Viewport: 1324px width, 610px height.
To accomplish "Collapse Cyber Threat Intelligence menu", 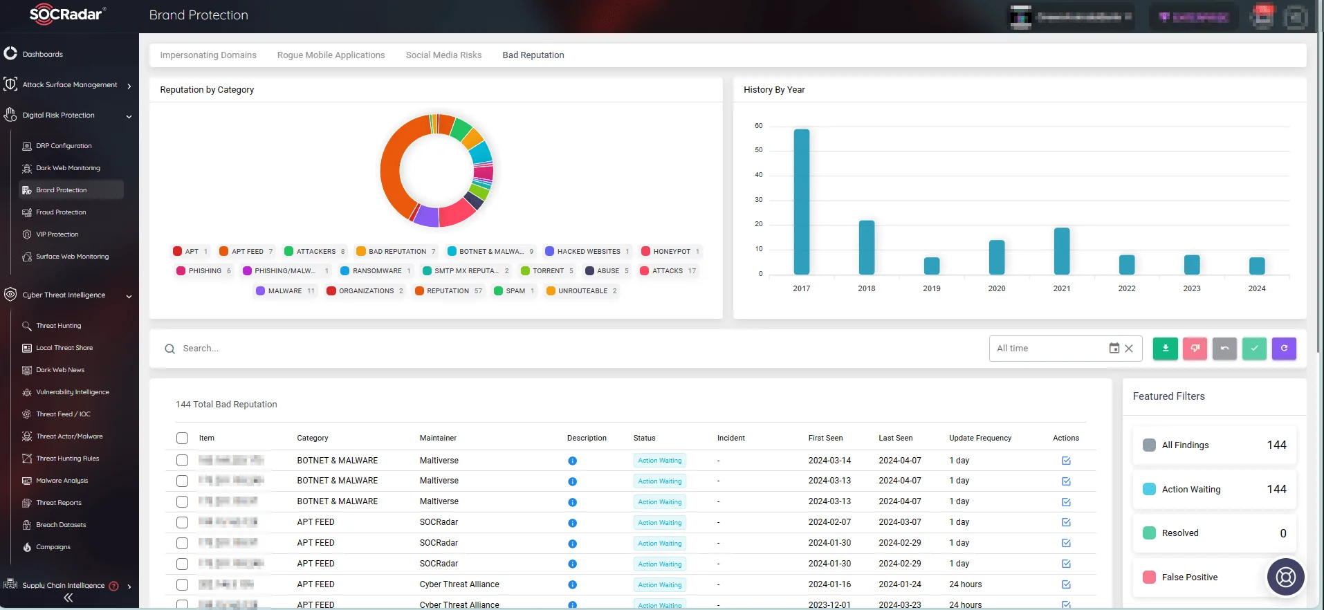I will coord(68,295).
